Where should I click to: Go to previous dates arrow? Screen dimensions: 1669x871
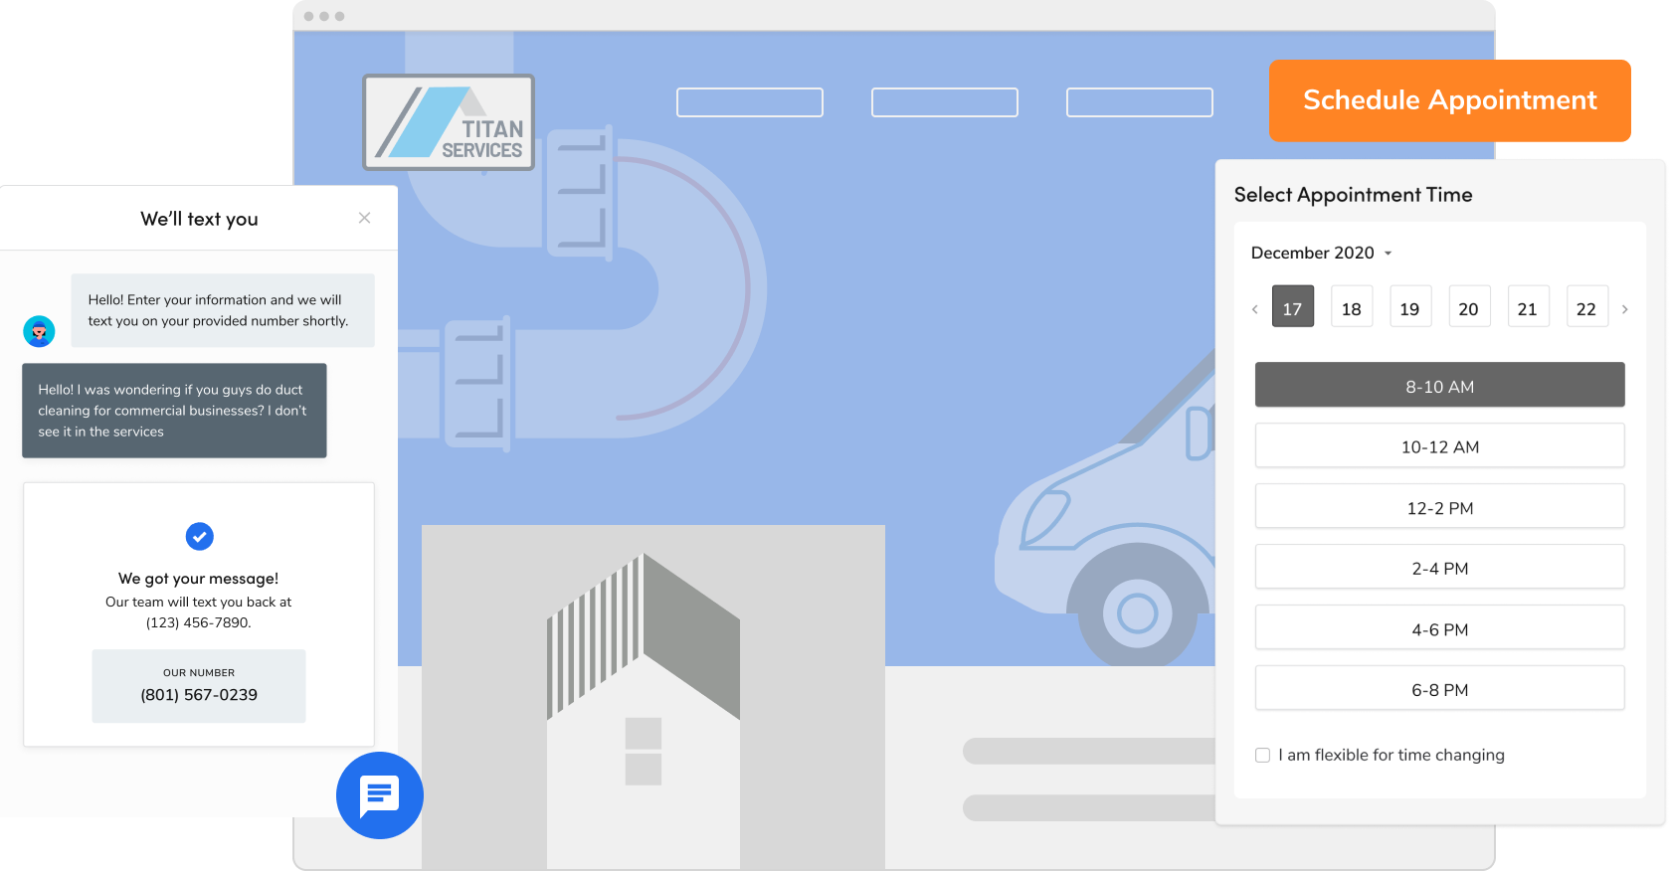[x=1255, y=309]
